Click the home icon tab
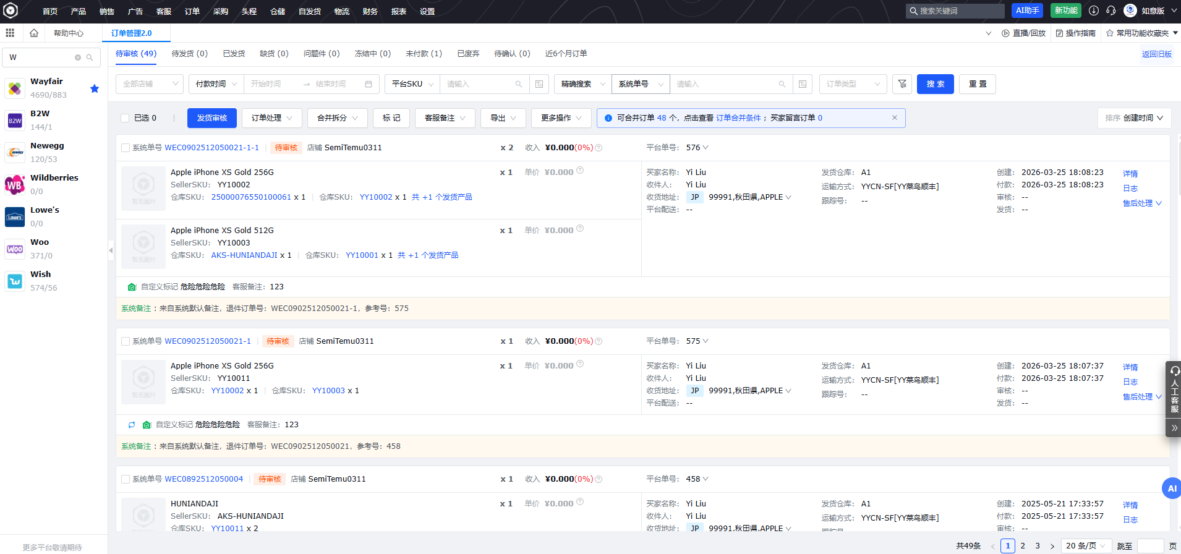The width and height of the screenshot is (1181, 554). coord(34,33)
